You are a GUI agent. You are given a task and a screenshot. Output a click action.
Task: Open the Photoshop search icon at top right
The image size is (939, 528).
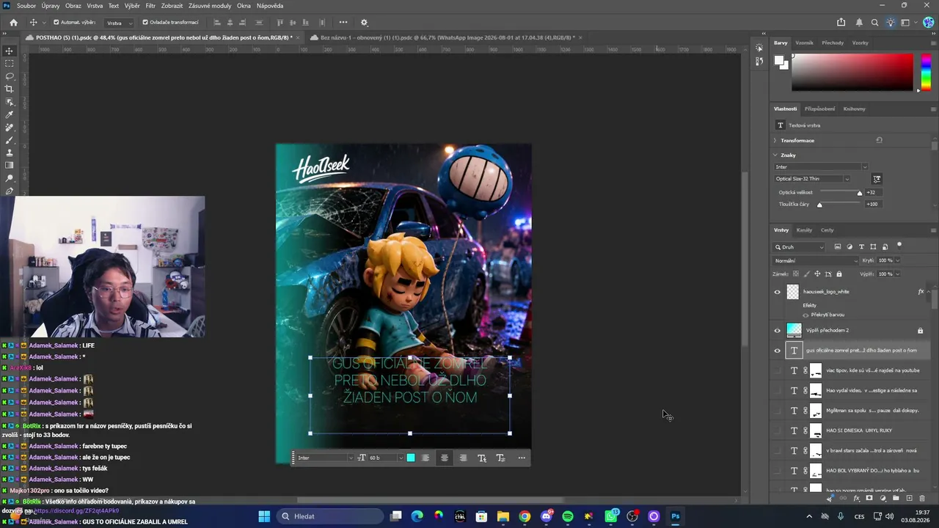[x=874, y=22]
